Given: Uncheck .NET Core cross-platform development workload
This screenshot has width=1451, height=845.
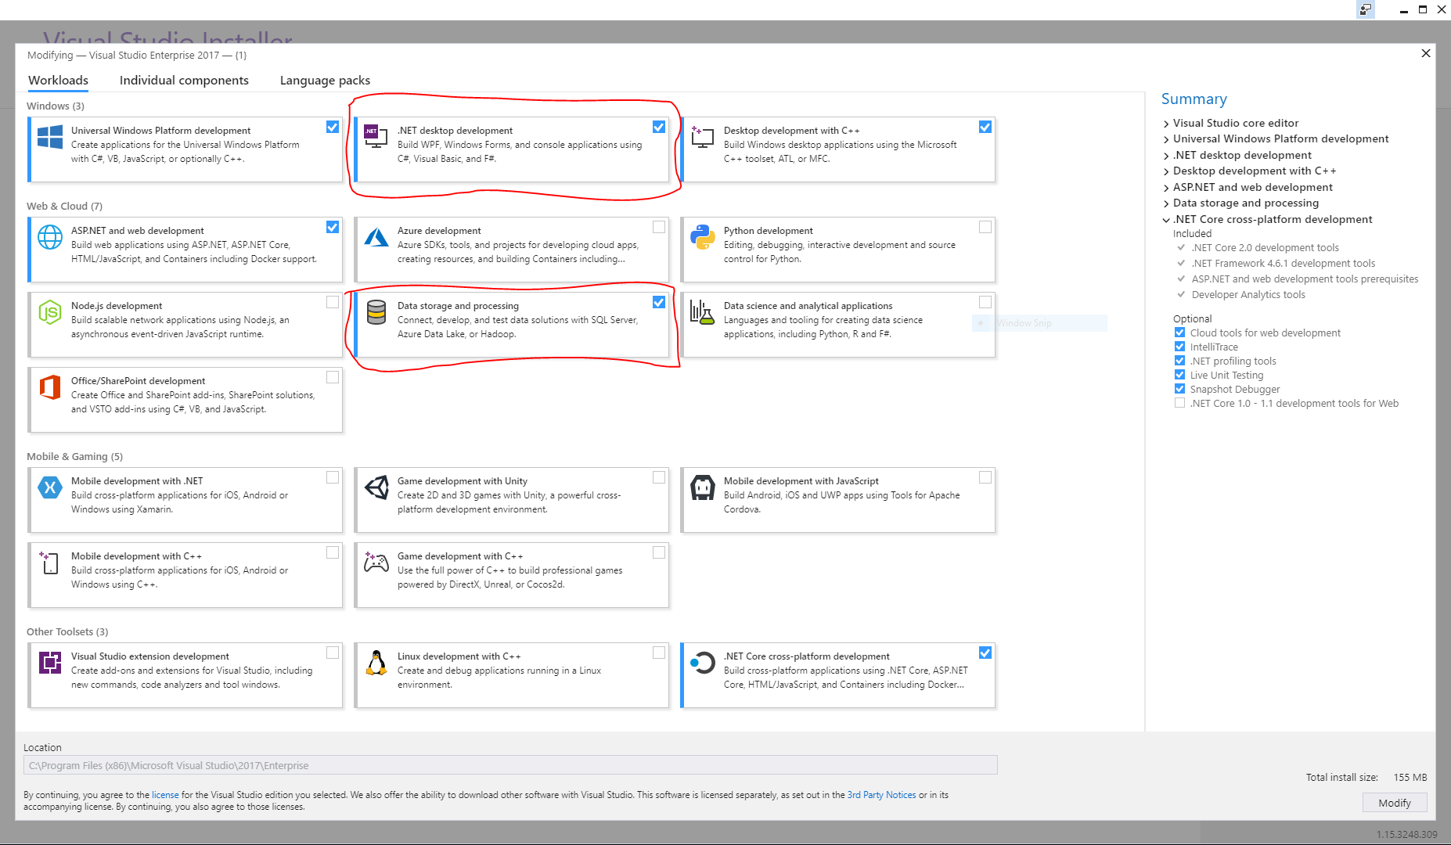Looking at the screenshot, I should 985,653.
